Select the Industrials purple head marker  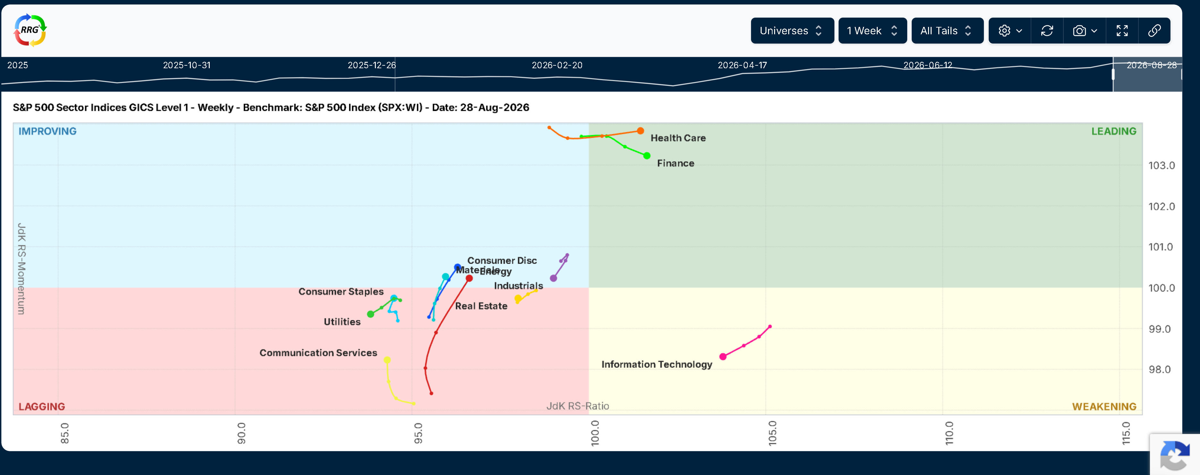click(554, 278)
